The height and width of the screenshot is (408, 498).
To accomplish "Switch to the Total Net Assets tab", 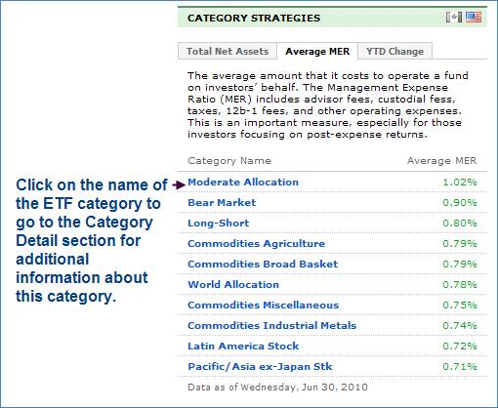I will click(x=228, y=51).
